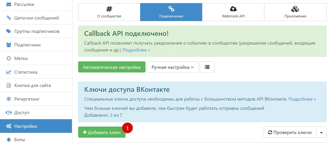This screenshot has width=331, height=144.
Task: Click the tags icon for Группы подписчиков
Action: (x=9, y=31)
